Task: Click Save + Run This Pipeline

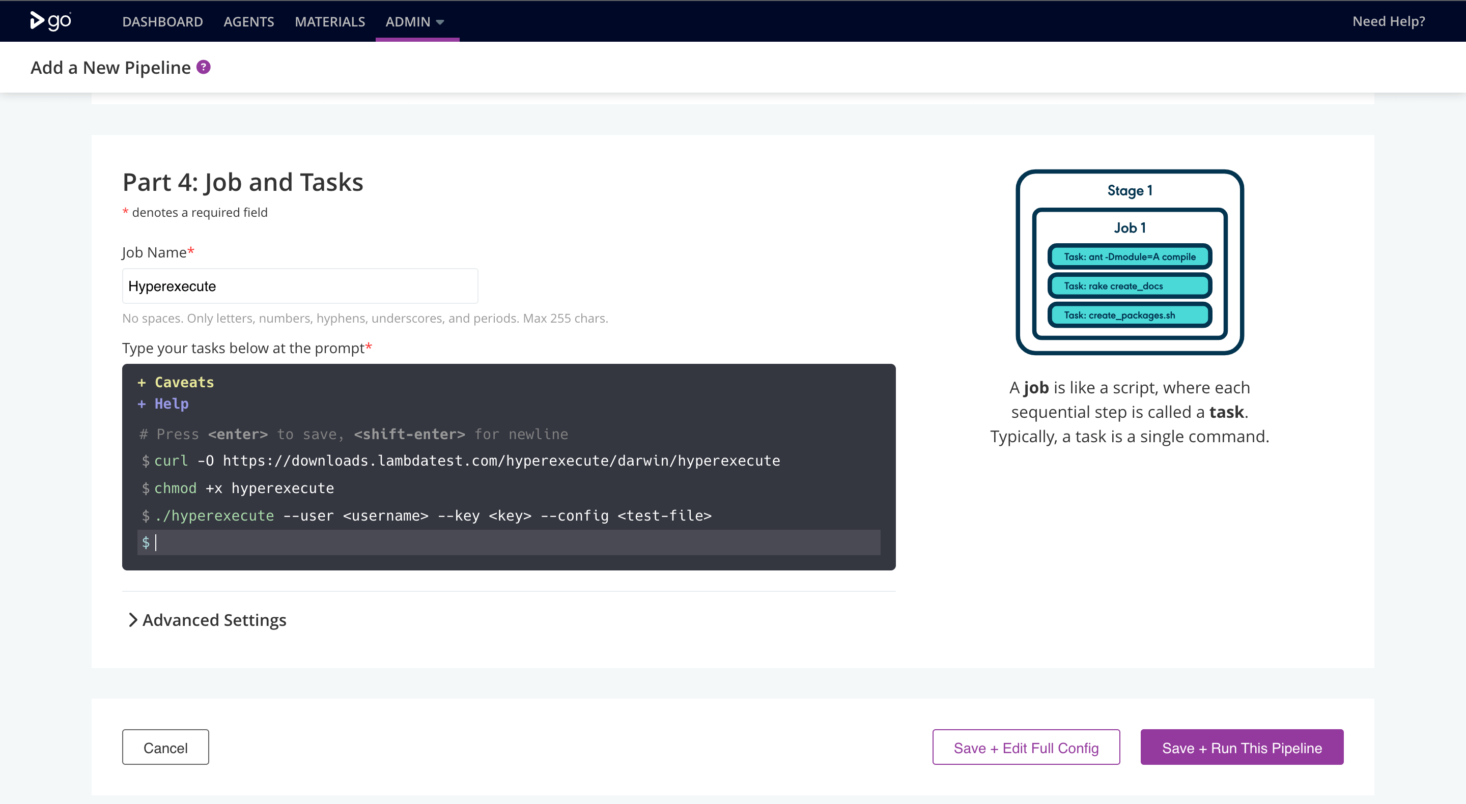Action: (1241, 747)
